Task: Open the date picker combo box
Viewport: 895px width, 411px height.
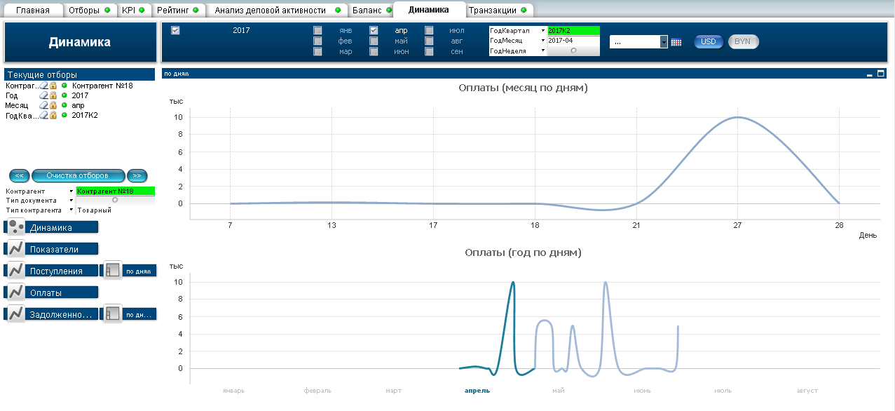Action: pos(663,42)
